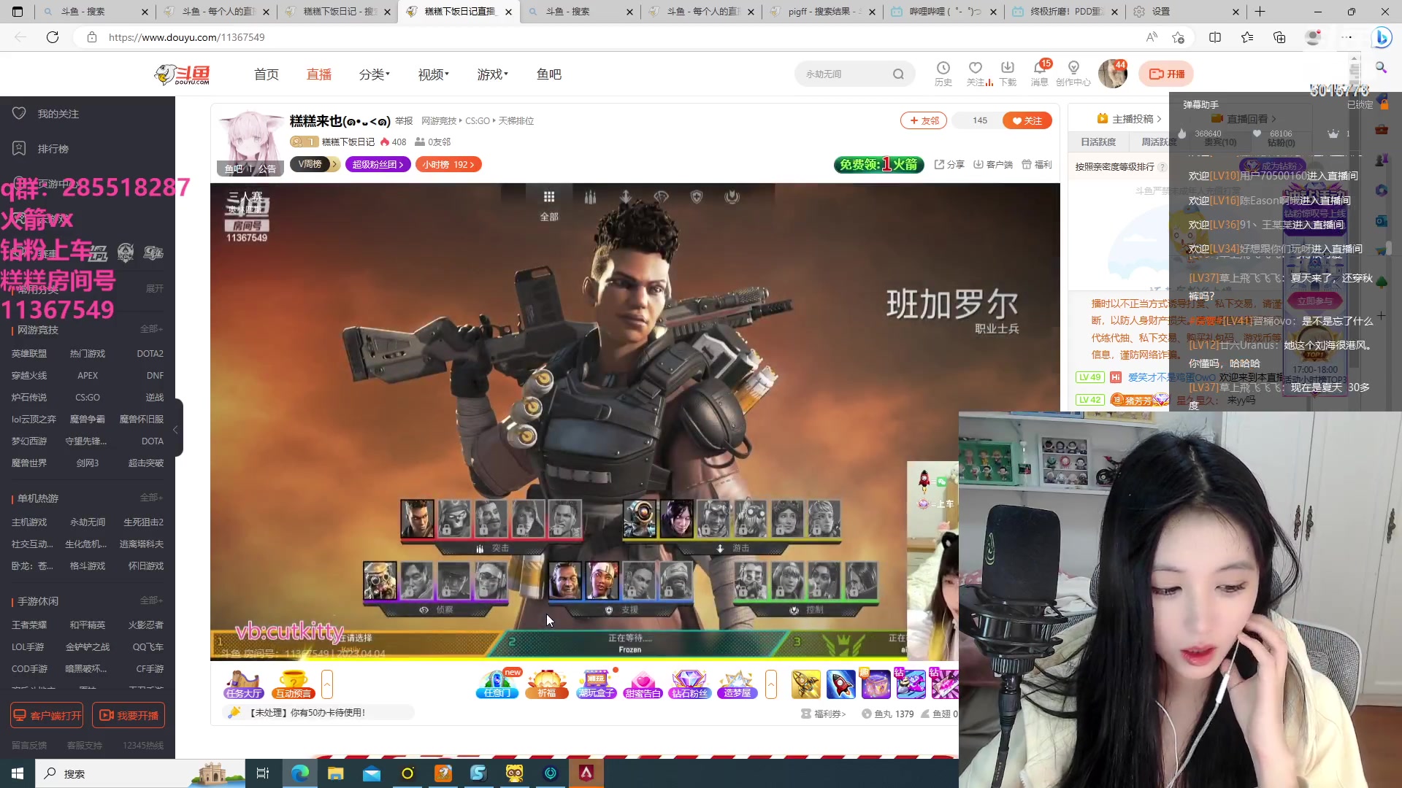Open 我的关注 in left sidebar

pyautogui.click(x=45, y=114)
